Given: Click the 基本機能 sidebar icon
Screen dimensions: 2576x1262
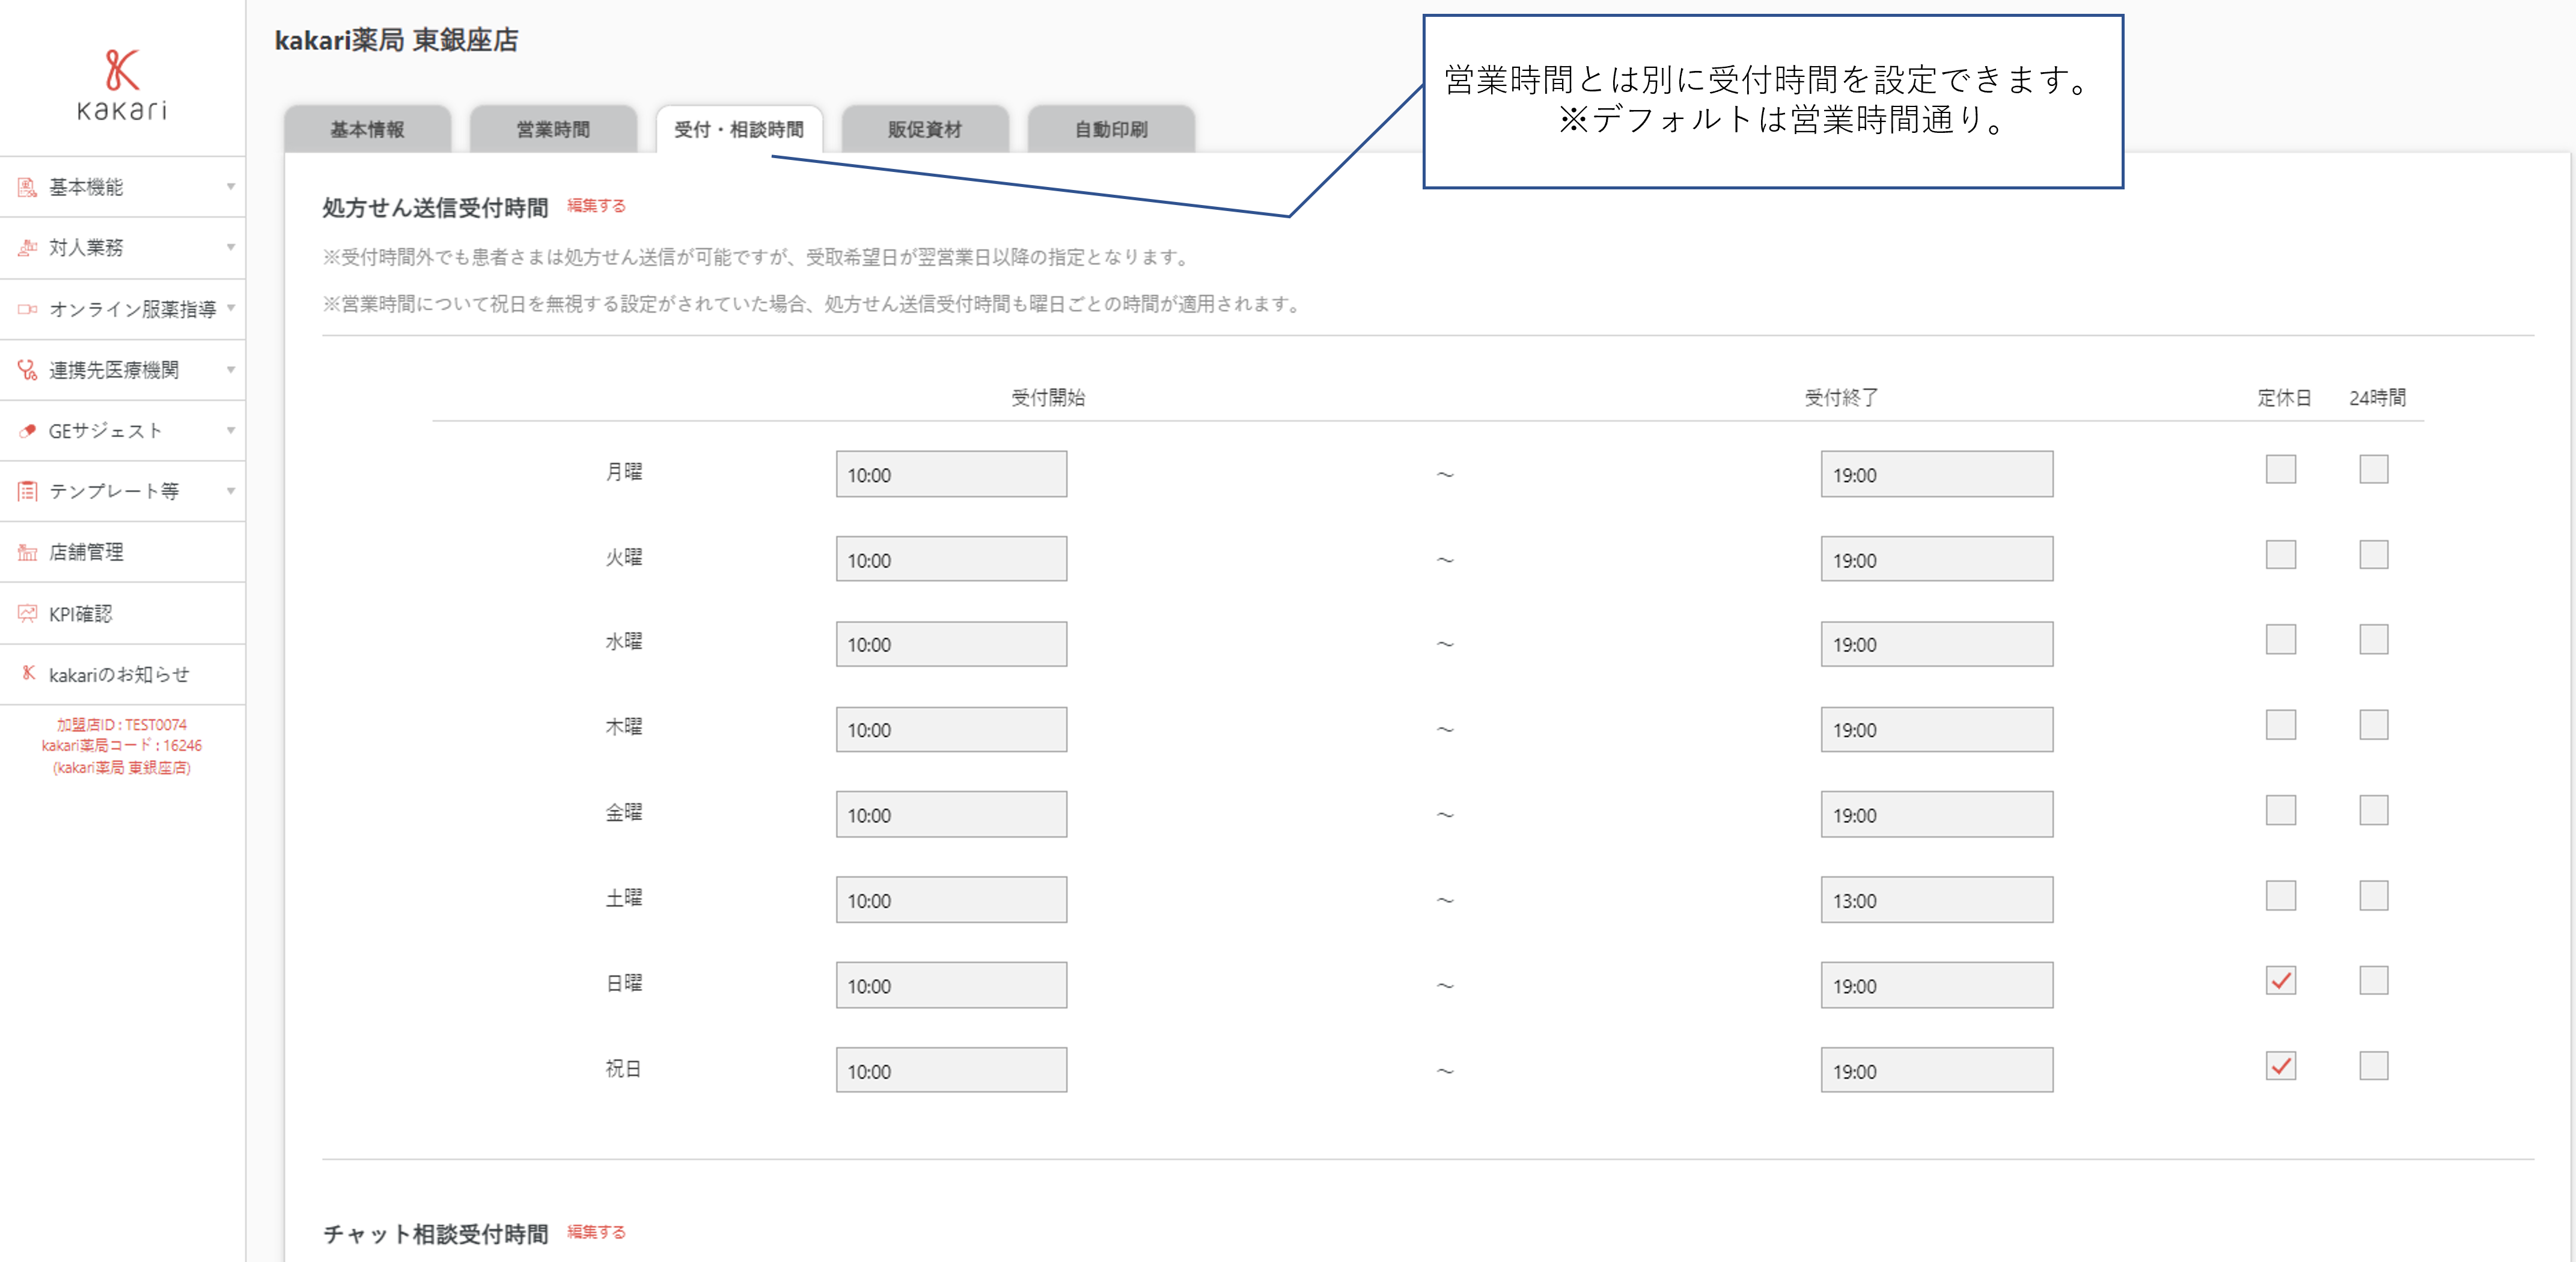Looking at the screenshot, I should tap(27, 187).
